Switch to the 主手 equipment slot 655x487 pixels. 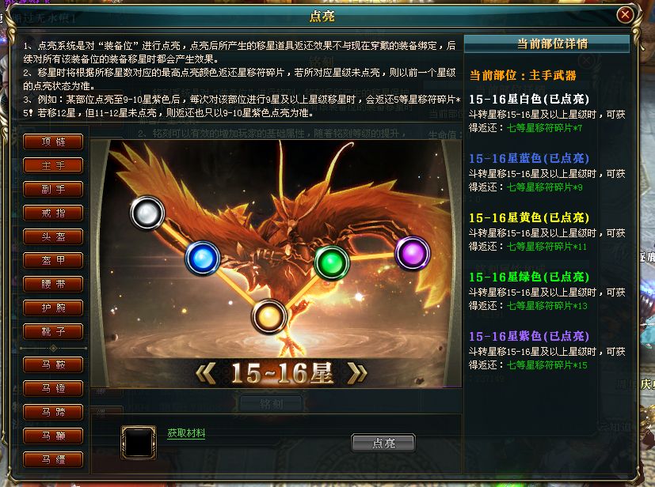coord(53,165)
